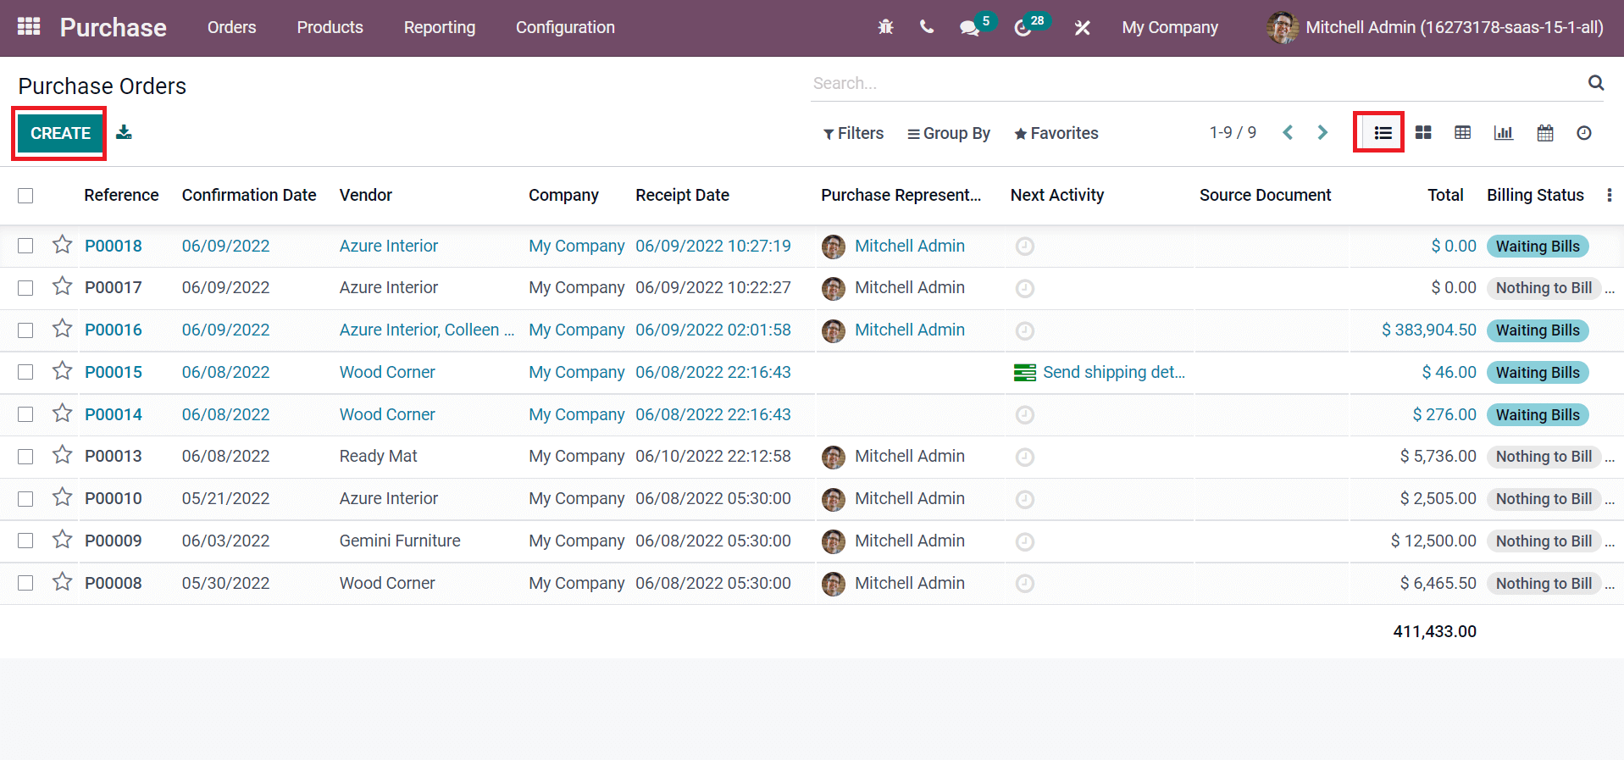
Task: Open the Group By dropdown
Action: click(x=948, y=133)
